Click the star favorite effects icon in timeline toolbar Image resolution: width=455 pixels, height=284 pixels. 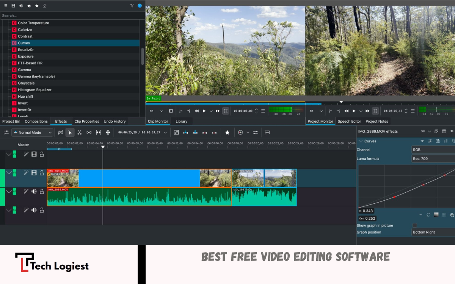[x=227, y=133]
